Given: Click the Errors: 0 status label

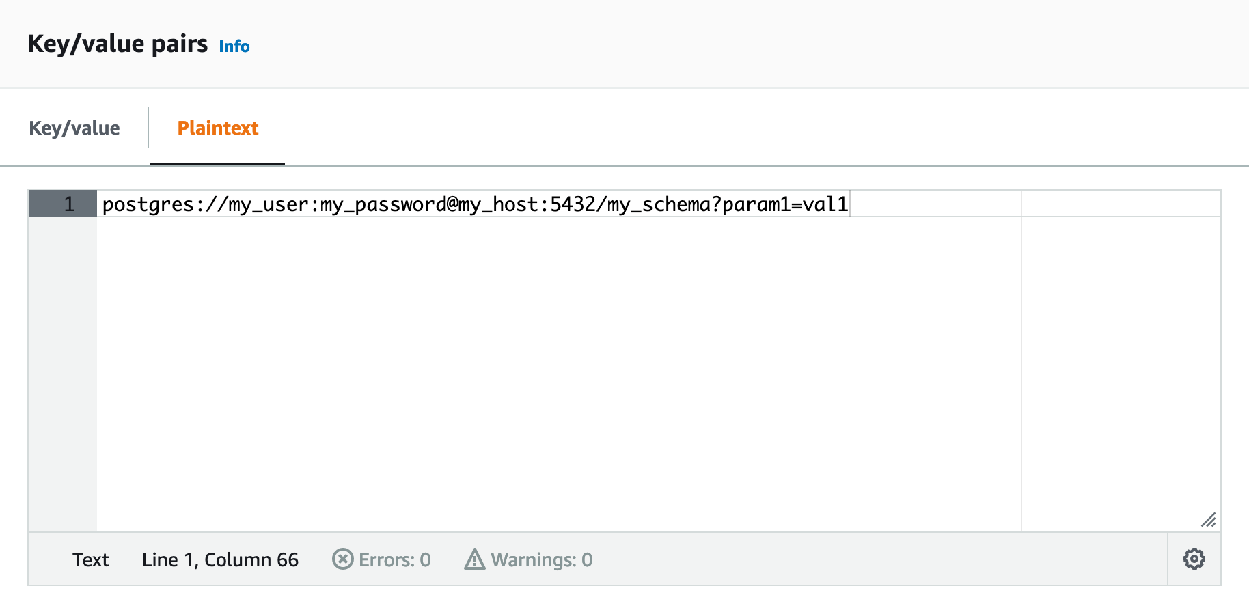Looking at the screenshot, I should 394,560.
